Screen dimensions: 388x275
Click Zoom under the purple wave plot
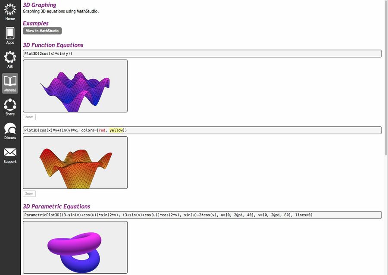(x=29, y=117)
